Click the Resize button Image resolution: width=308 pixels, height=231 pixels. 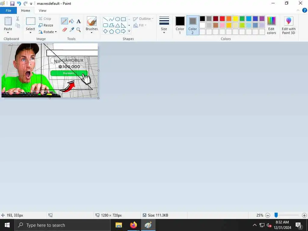46,25
